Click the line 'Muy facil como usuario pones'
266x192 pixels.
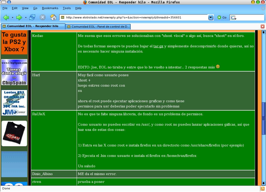103,75
